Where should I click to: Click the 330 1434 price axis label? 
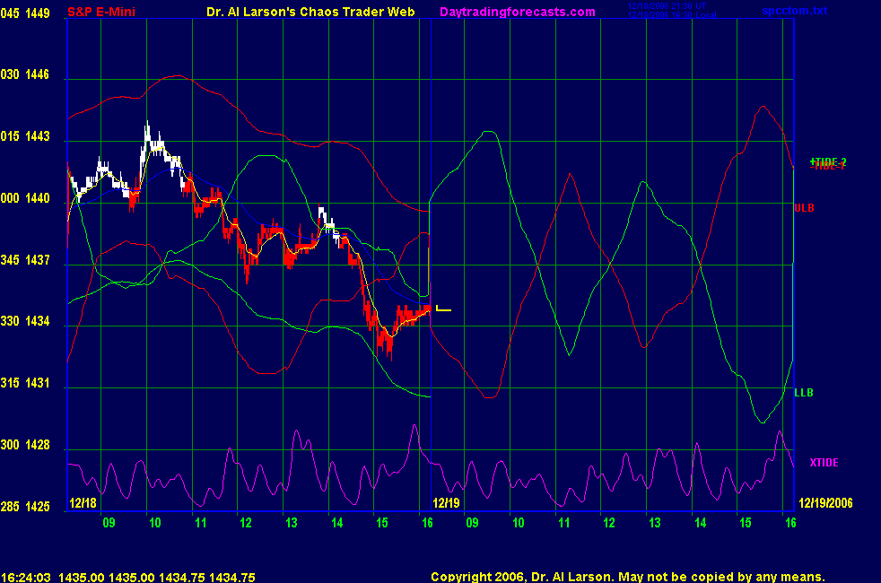point(25,321)
